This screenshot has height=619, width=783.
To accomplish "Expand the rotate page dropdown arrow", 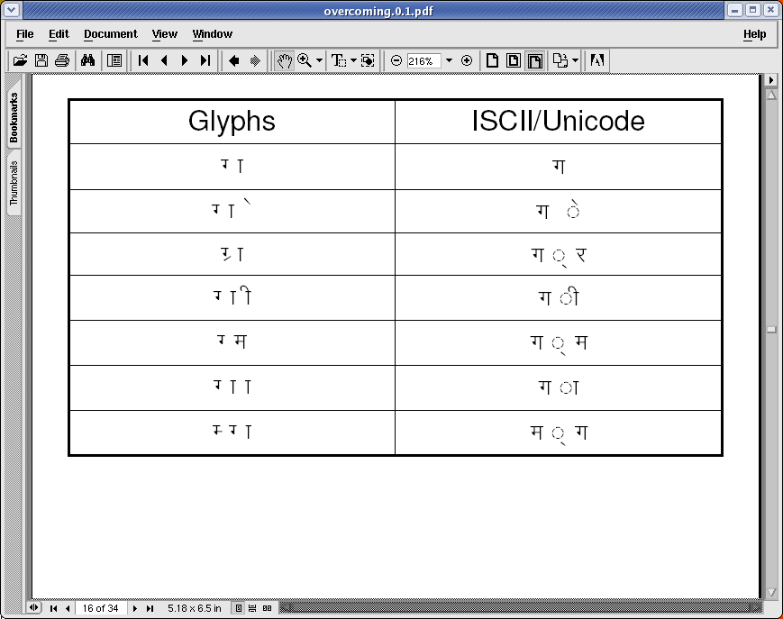I will tap(575, 61).
